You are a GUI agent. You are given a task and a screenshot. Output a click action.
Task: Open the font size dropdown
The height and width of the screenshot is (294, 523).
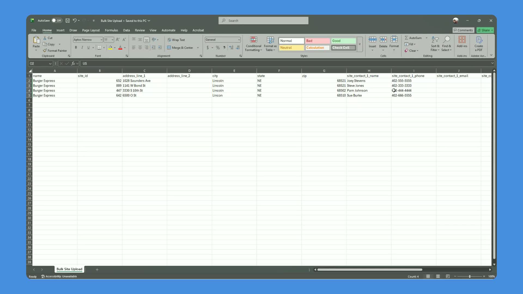click(x=112, y=40)
